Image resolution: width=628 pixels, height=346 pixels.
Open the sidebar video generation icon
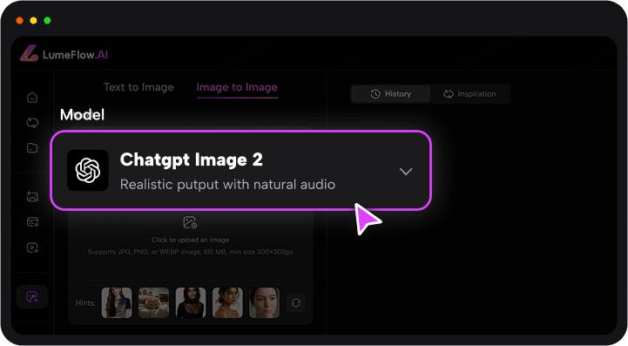32,248
